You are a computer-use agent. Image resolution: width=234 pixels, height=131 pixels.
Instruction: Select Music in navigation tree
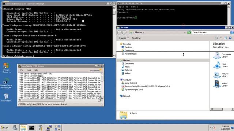coord(127,67)
